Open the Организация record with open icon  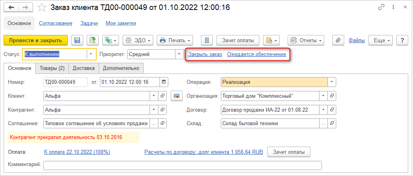[x=332, y=96]
